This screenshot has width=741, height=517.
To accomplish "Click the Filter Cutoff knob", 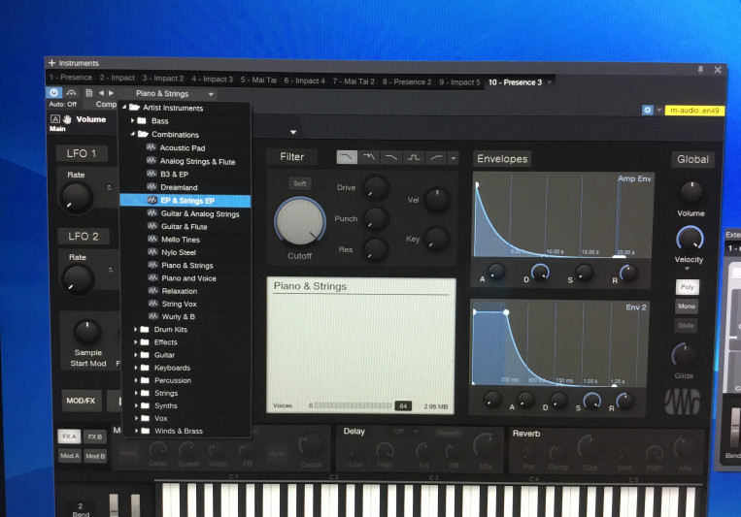I will 300,221.
